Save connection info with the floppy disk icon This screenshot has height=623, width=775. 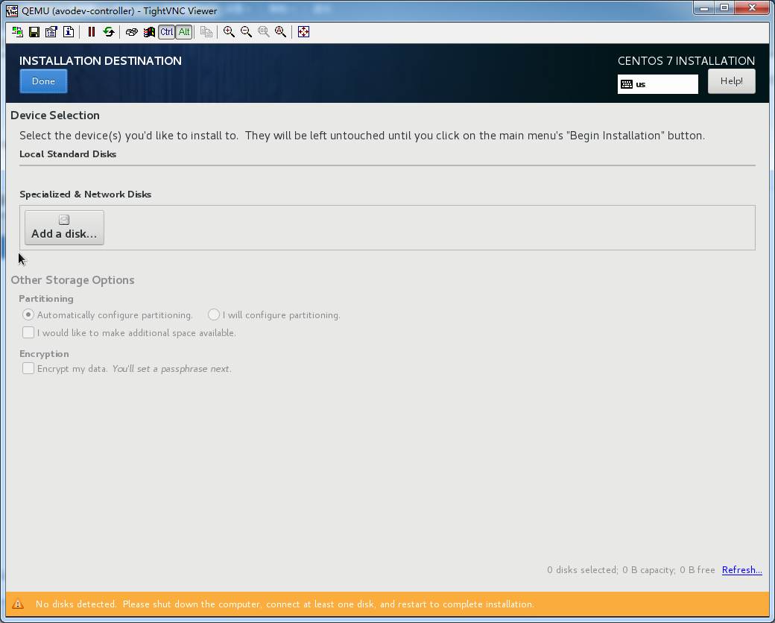34,32
